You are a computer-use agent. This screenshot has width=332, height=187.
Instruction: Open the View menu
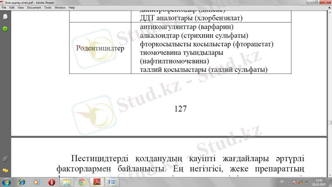[x=21, y=7]
